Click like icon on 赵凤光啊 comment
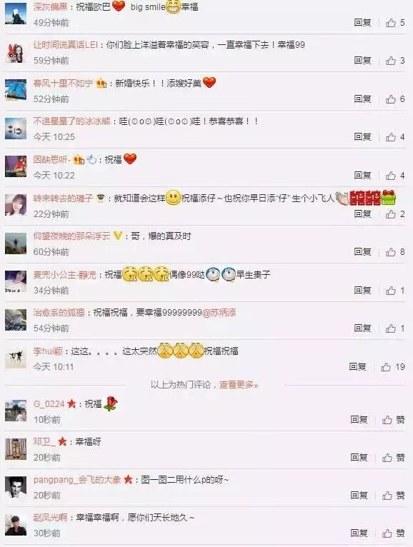 [387, 533]
